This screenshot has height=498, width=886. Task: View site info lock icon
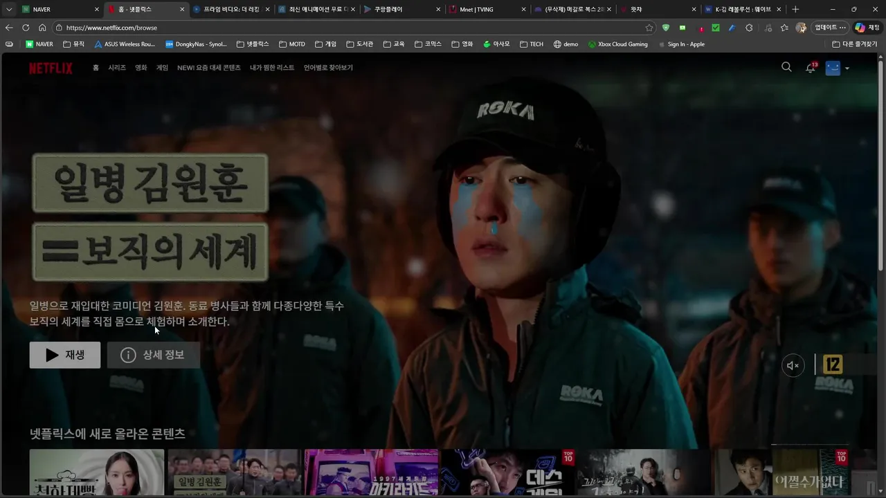tap(60, 28)
